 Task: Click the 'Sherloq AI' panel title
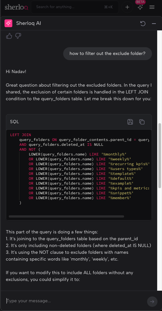click(x=29, y=23)
